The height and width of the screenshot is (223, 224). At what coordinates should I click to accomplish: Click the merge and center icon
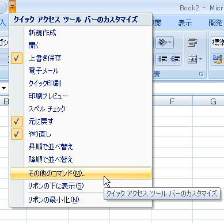click(x=192, y=59)
